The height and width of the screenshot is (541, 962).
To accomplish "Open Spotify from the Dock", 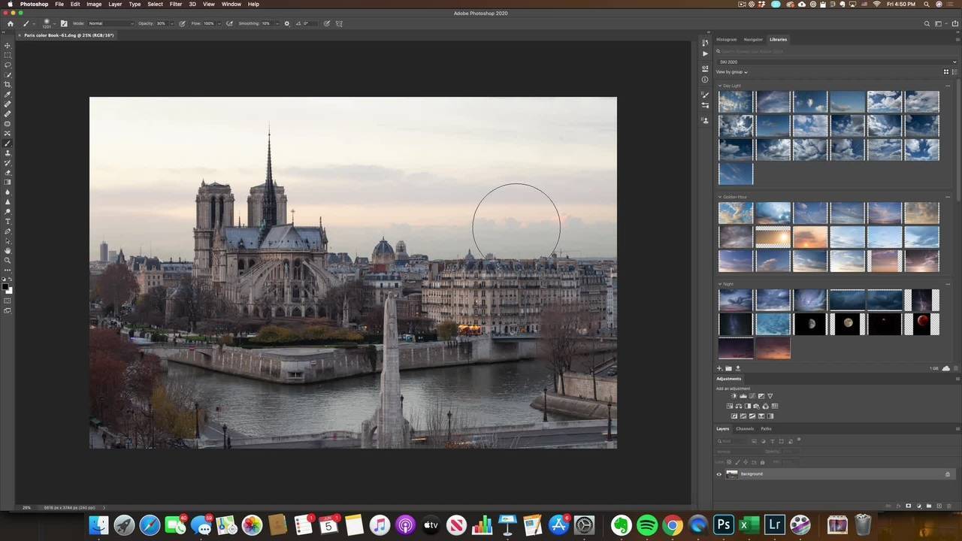I will click(646, 525).
